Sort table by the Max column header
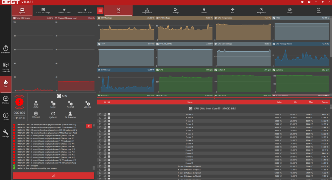 [x=311, y=102]
